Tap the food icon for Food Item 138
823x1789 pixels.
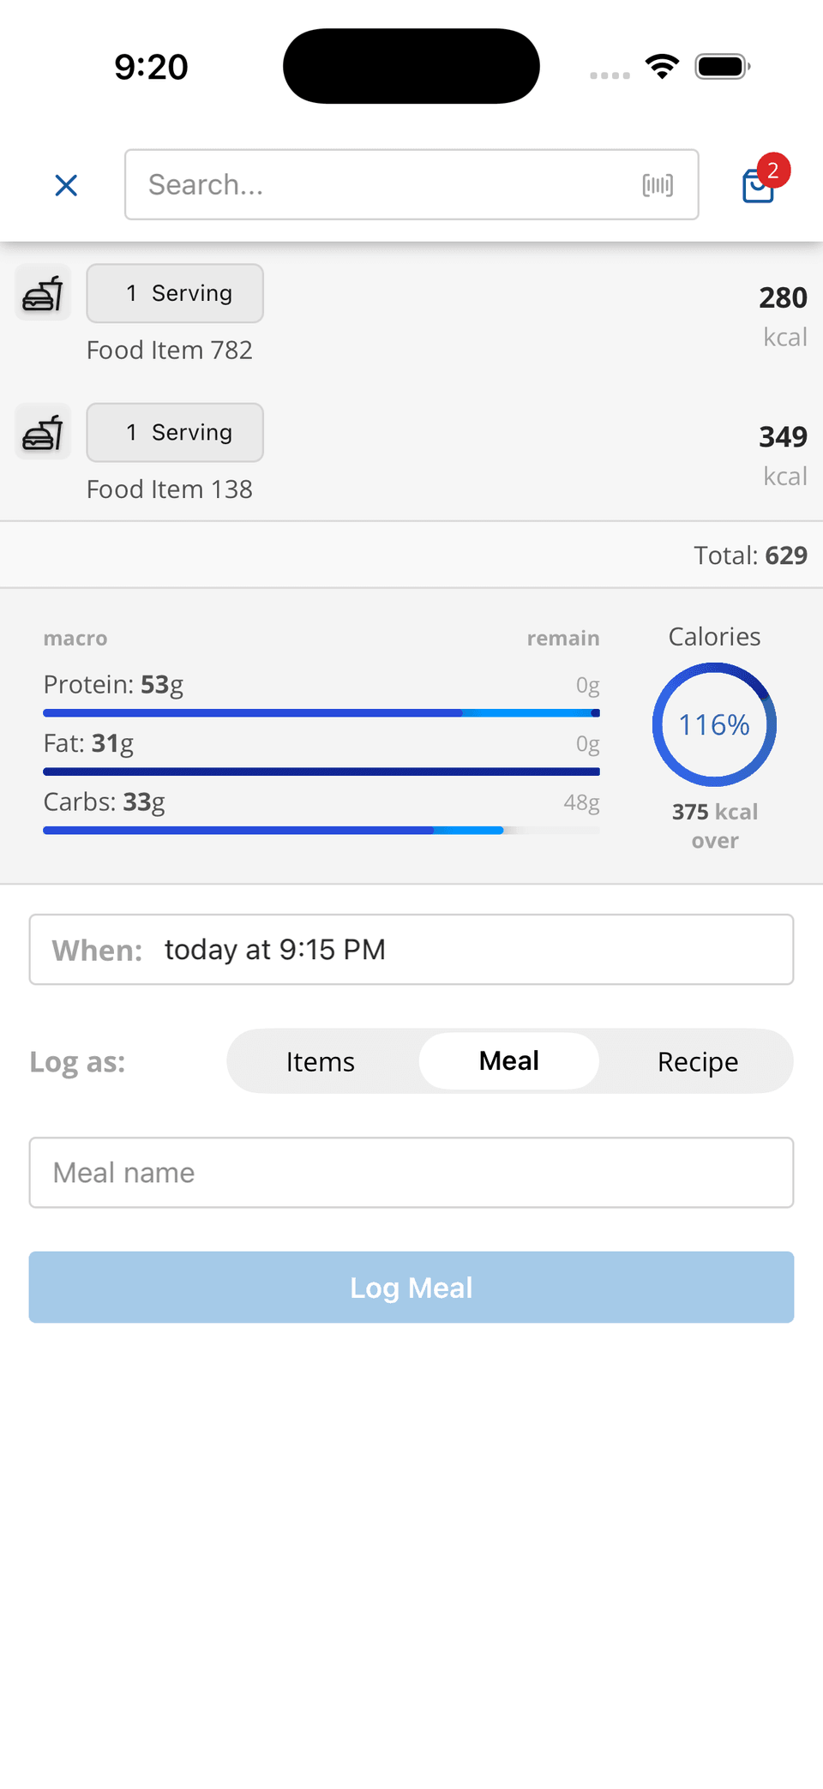pyautogui.click(x=43, y=433)
